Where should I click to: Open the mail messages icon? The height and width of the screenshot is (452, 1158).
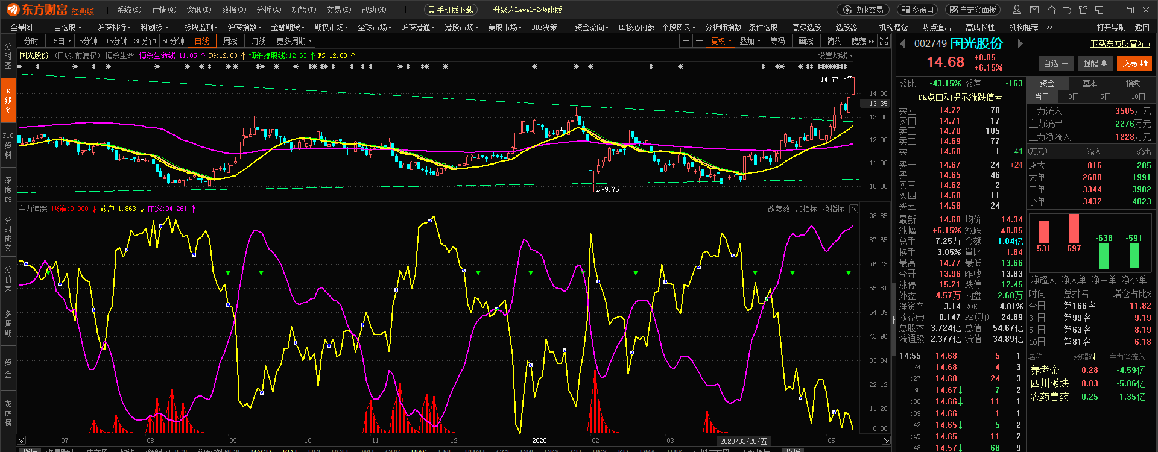click(1034, 10)
